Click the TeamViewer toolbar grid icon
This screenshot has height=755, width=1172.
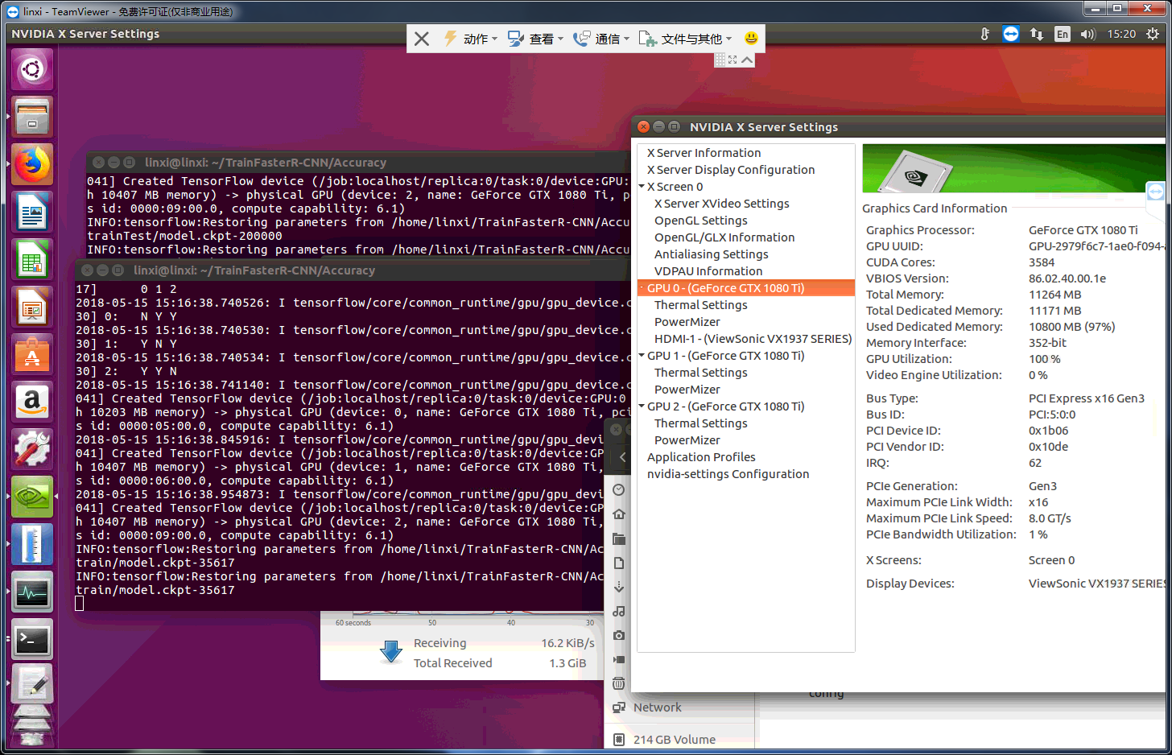720,60
